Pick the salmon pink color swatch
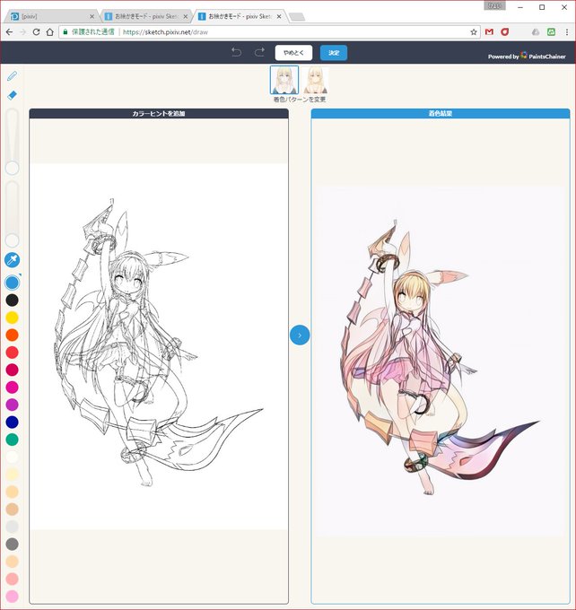This screenshot has height=610, width=576. coord(12,579)
